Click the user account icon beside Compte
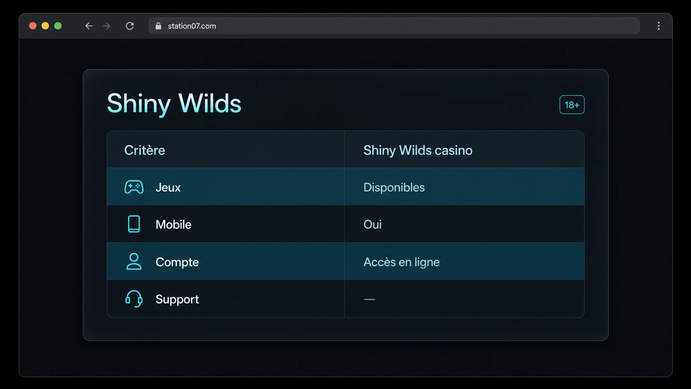The height and width of the screenshot is (389, 691). [x=134, y=262]
